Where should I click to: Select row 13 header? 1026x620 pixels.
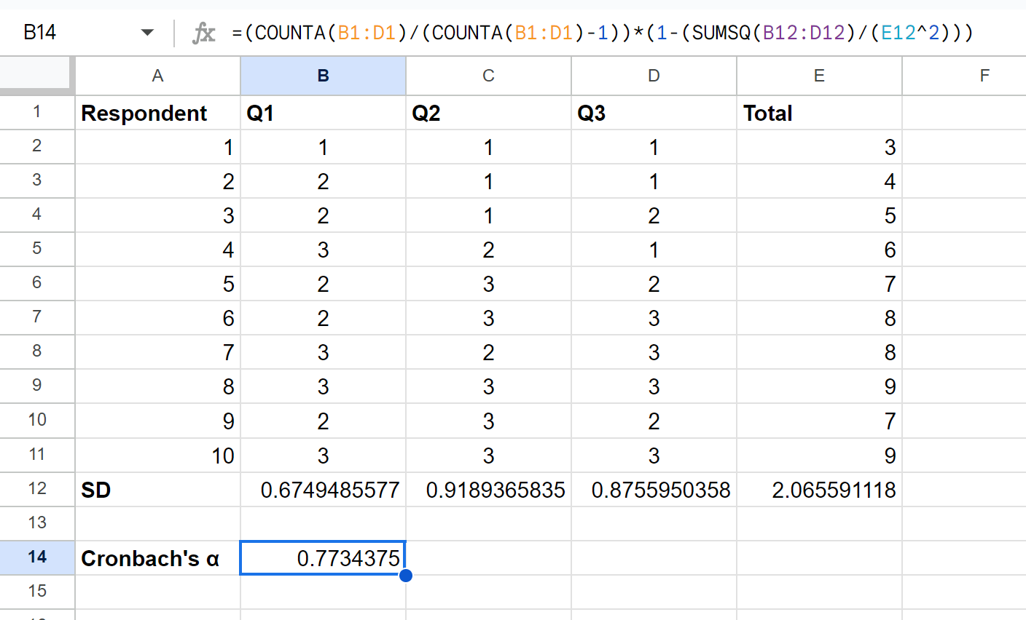tap(37, 523)
